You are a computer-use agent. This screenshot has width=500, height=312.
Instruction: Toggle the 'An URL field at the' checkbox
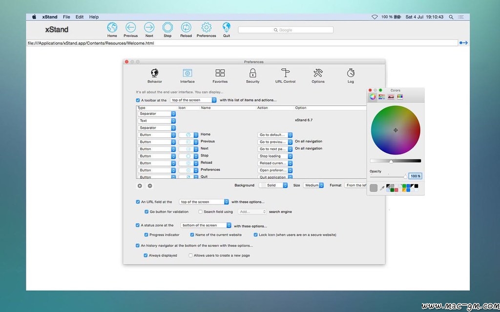point(138,202)
